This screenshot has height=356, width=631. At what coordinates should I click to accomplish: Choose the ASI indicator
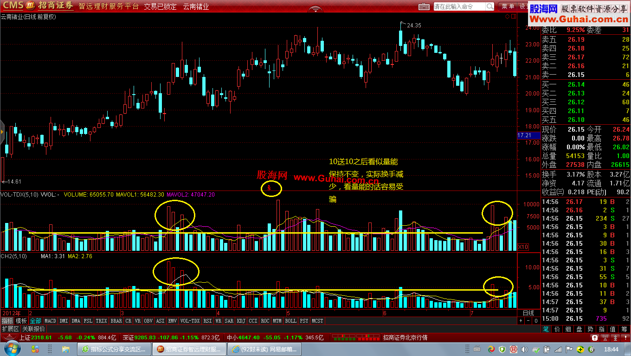tap(161, 321)
